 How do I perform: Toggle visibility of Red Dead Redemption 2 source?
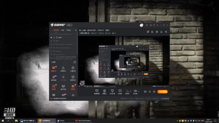tap(51, 34)
